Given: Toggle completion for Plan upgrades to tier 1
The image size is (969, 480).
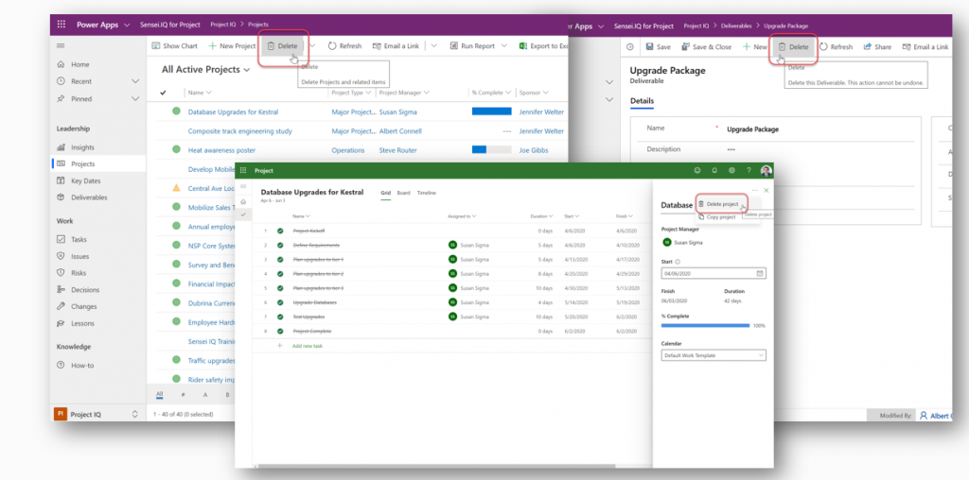Looking at the screenshot, I should coord(280,259).
